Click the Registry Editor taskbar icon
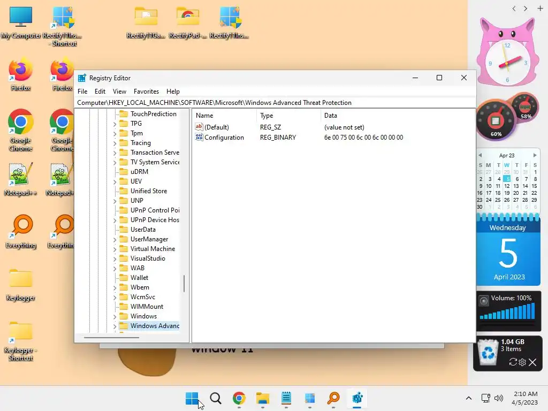Viewport: 548px width, 411px height. 357,398
